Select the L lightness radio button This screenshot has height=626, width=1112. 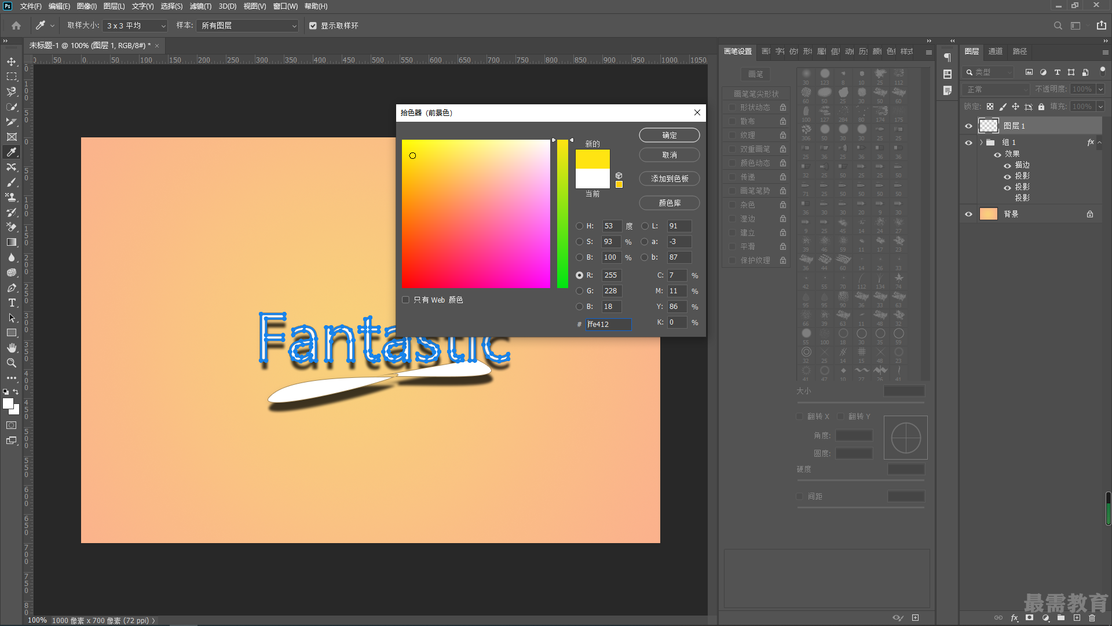[645, 226]
